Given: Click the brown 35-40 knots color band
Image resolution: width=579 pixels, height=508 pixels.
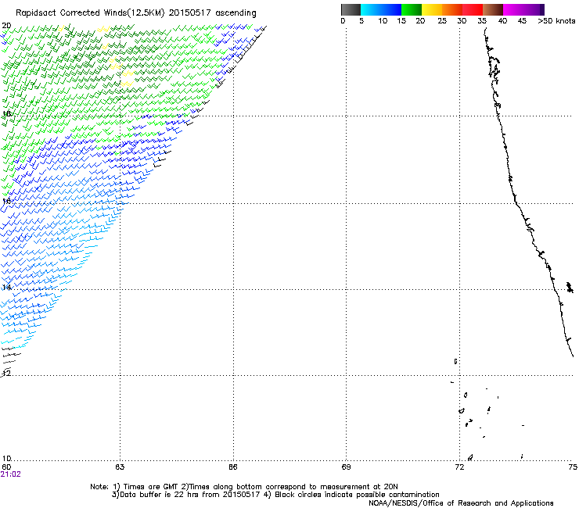Looking at the screenshot, I should click(493, 9).
